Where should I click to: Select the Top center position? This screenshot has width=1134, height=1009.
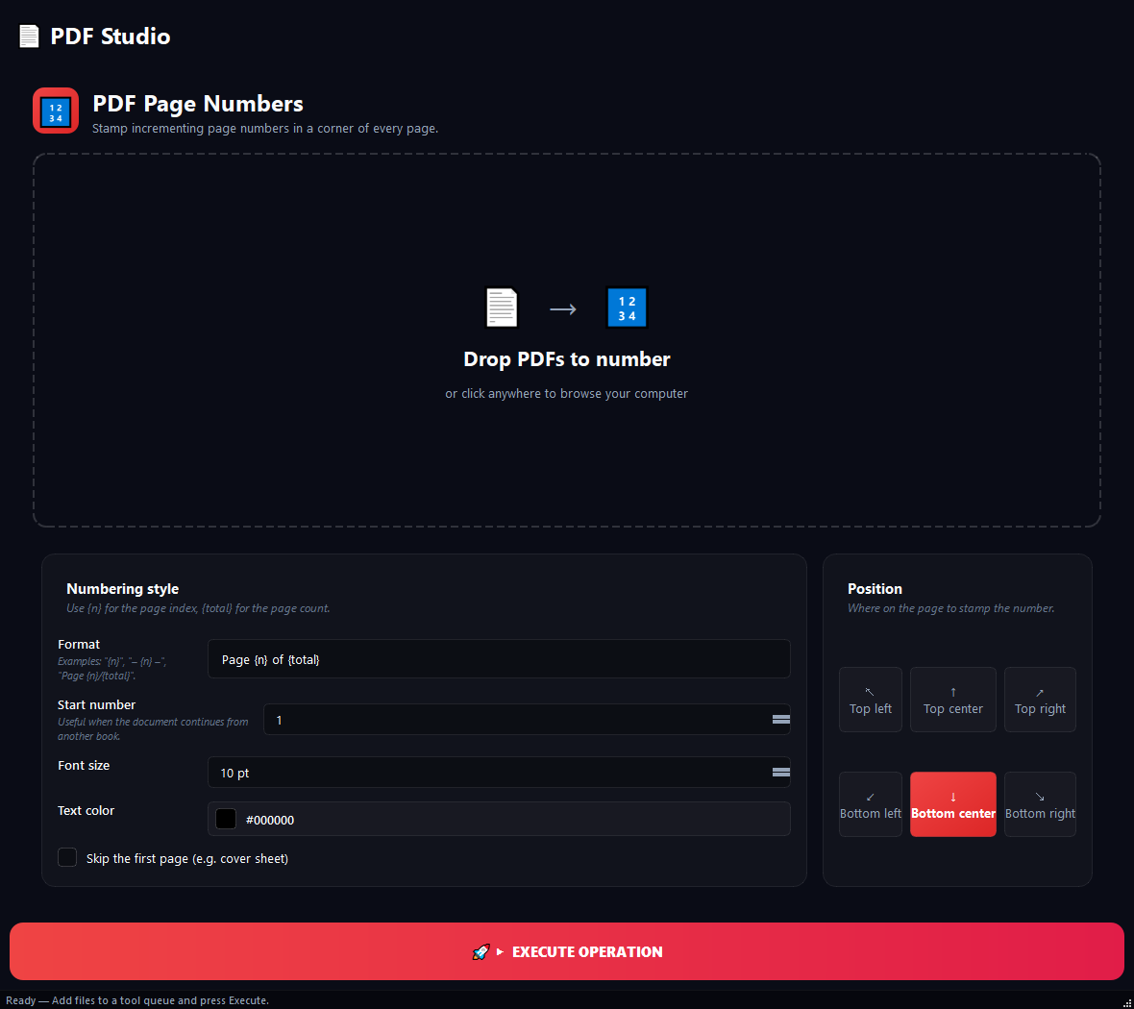tap(952, 700)
